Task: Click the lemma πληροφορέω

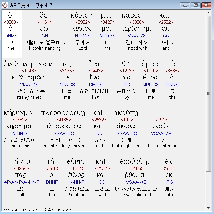Action: pos(63,126)
